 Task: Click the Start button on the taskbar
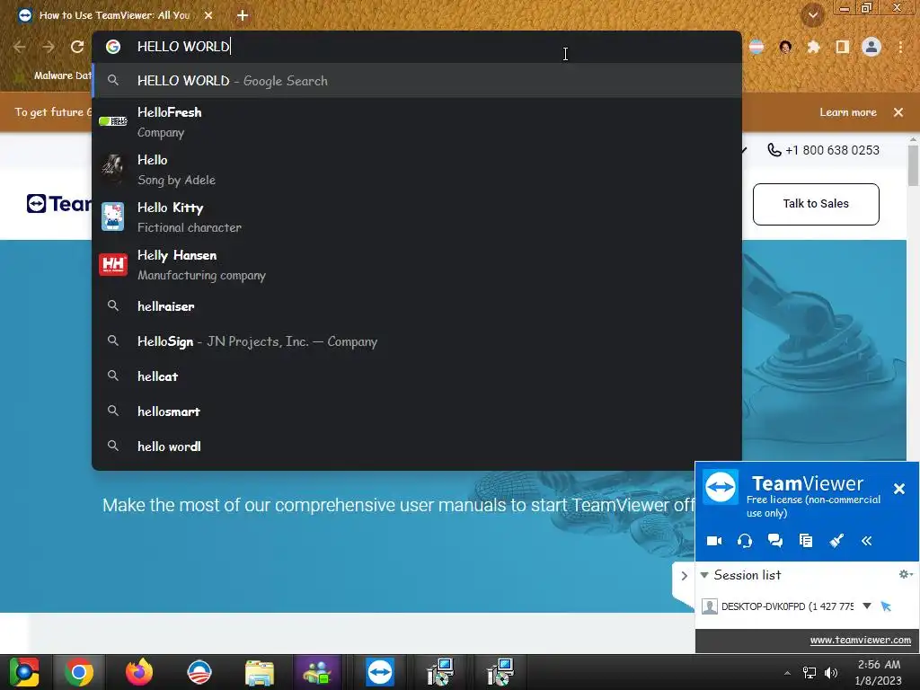pos(24,672)
